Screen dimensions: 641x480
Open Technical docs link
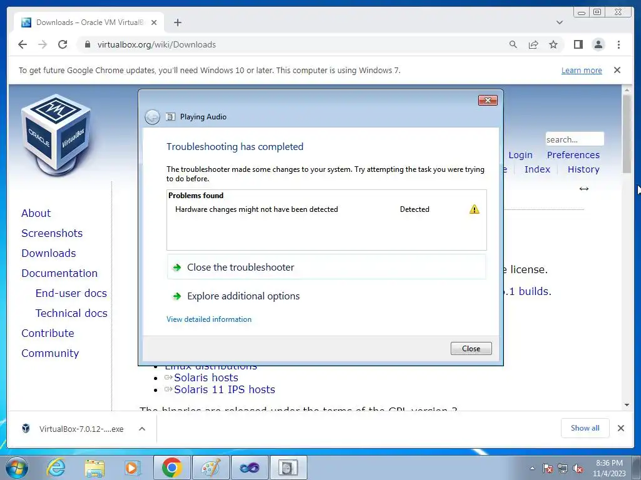[71, 313]
